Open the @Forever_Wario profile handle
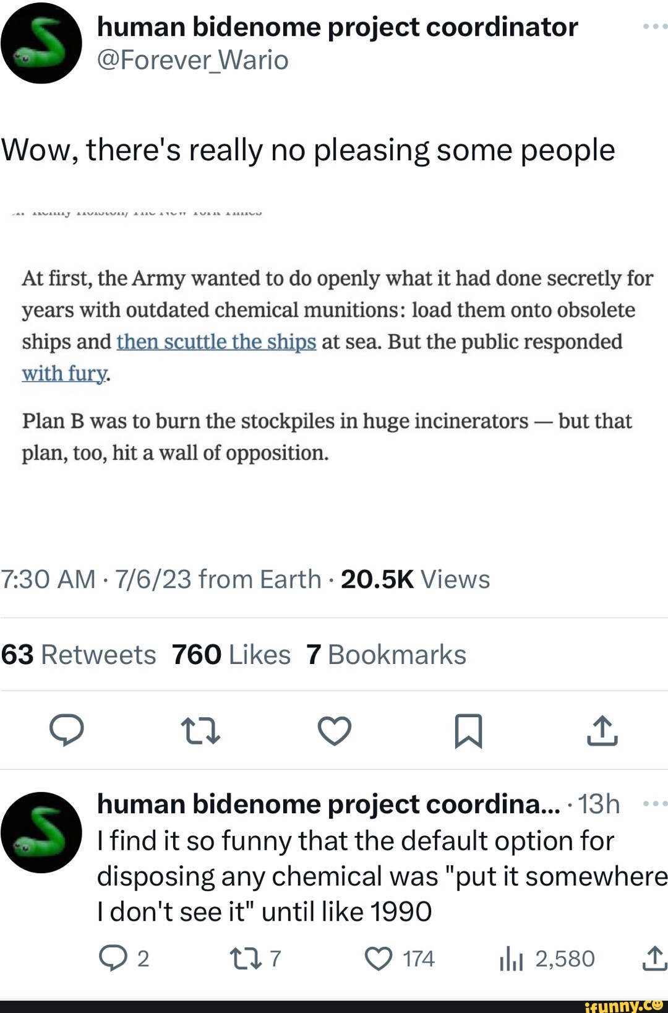This screenshot has height=1013, width=668. [x=193, y=60]
